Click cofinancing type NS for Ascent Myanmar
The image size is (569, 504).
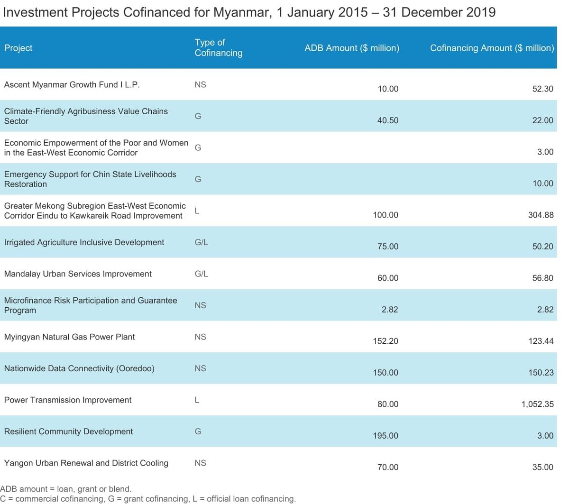pos(200,84)
